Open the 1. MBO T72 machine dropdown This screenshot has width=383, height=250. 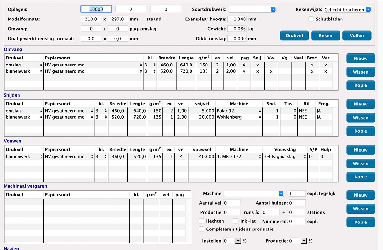239,157
